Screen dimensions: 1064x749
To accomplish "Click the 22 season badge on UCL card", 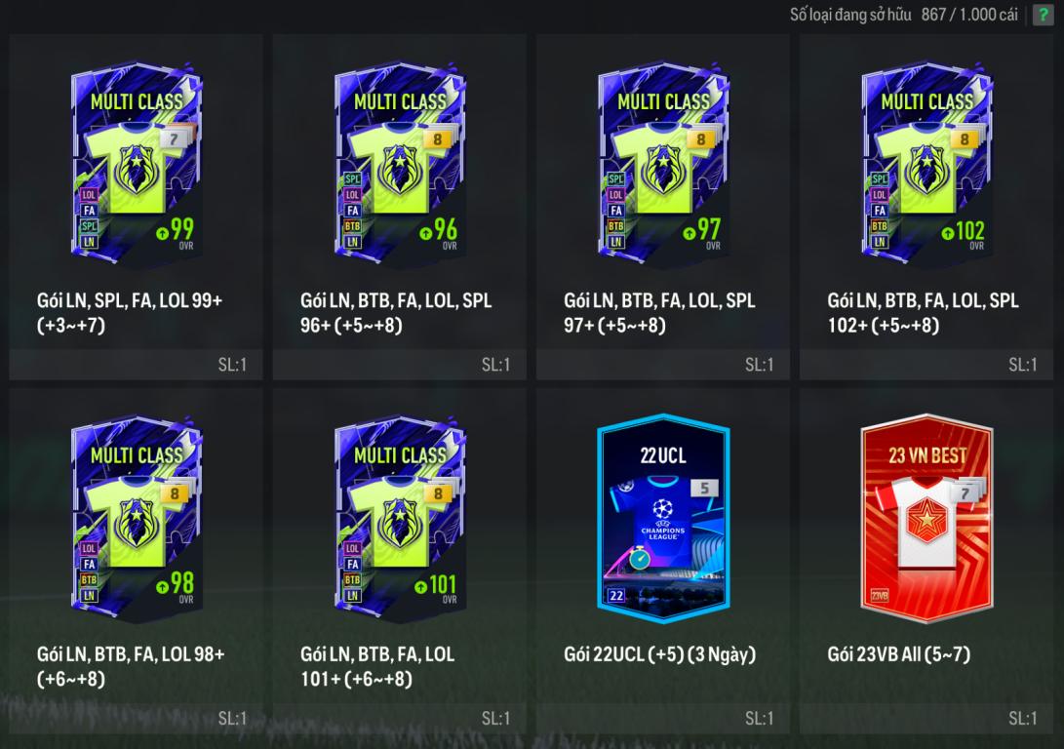I will (616, 595).
